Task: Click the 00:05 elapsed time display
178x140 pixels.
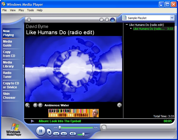Action: point(168,121)
